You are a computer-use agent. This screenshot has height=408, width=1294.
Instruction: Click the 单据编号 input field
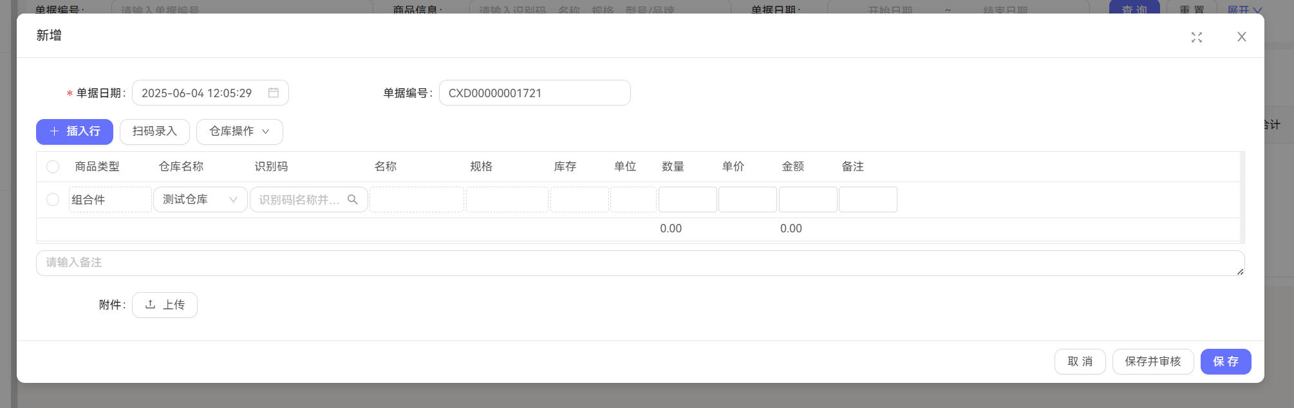point(534,93)
